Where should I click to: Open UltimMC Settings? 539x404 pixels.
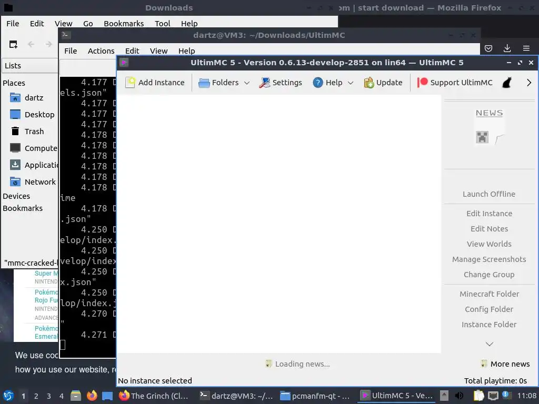281,83
